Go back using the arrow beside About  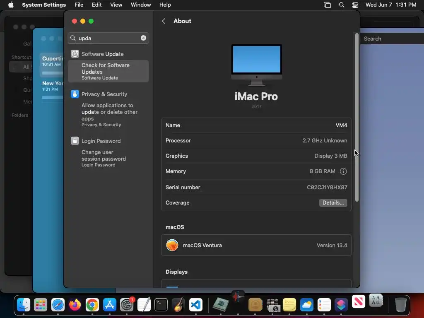[164, 21]
